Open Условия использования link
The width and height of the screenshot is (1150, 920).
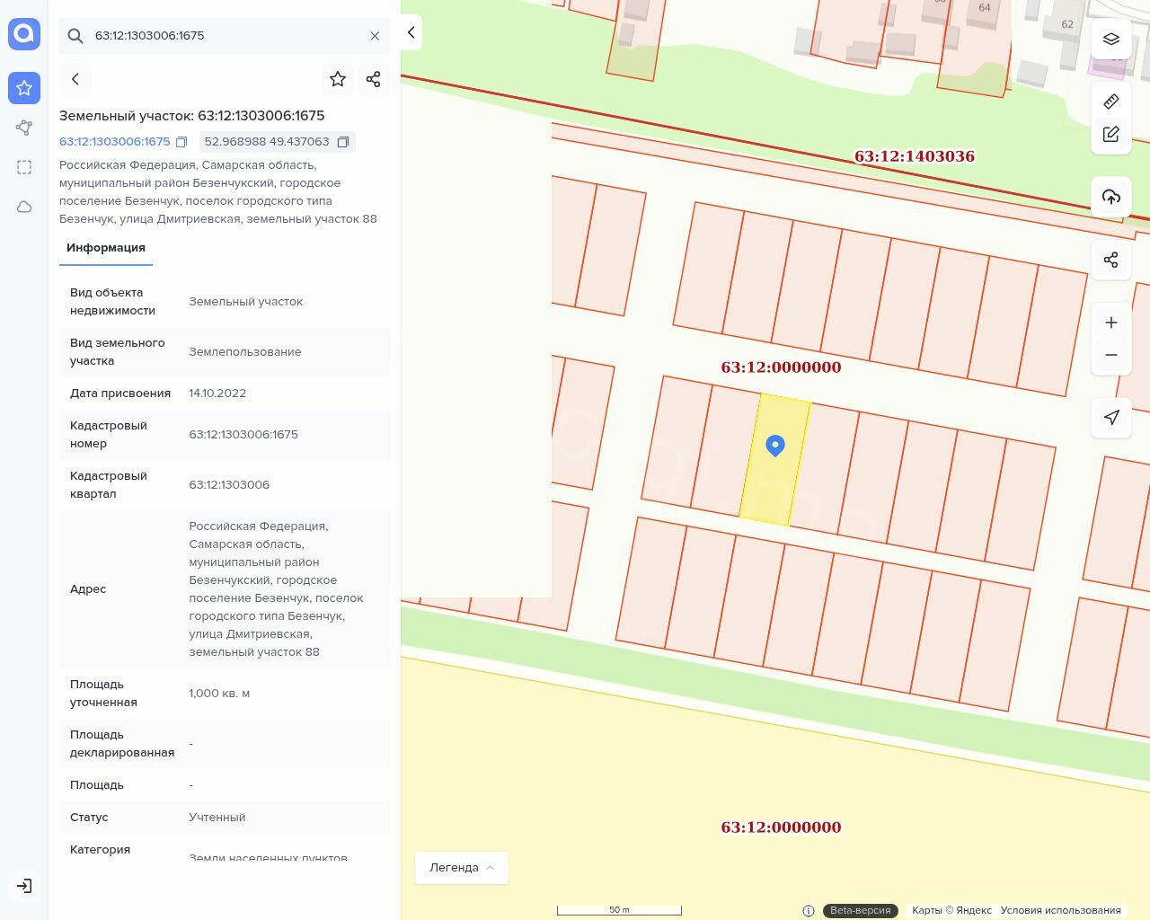point(1060,910)
